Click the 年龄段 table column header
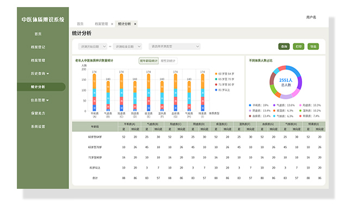The width and height of the screenshot is (351, 204). [x=95, y=126]
